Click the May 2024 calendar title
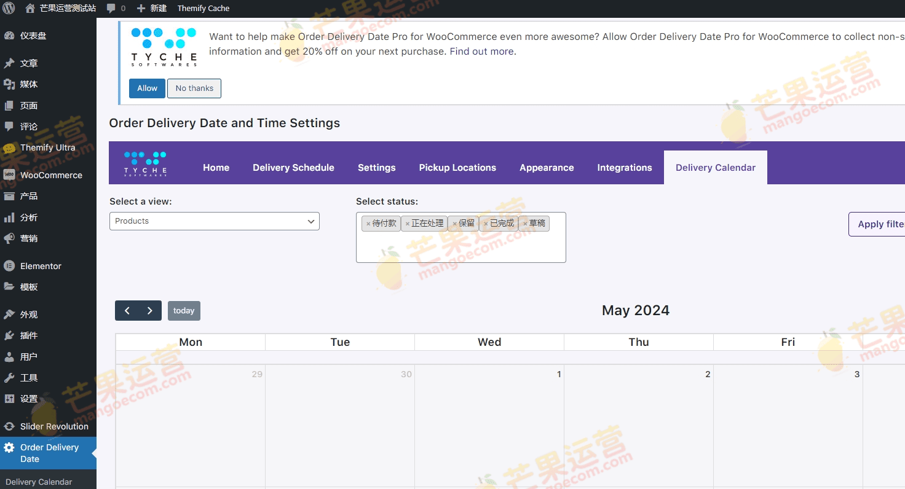This screenshot has height=489, width=905. coord(636,310)
